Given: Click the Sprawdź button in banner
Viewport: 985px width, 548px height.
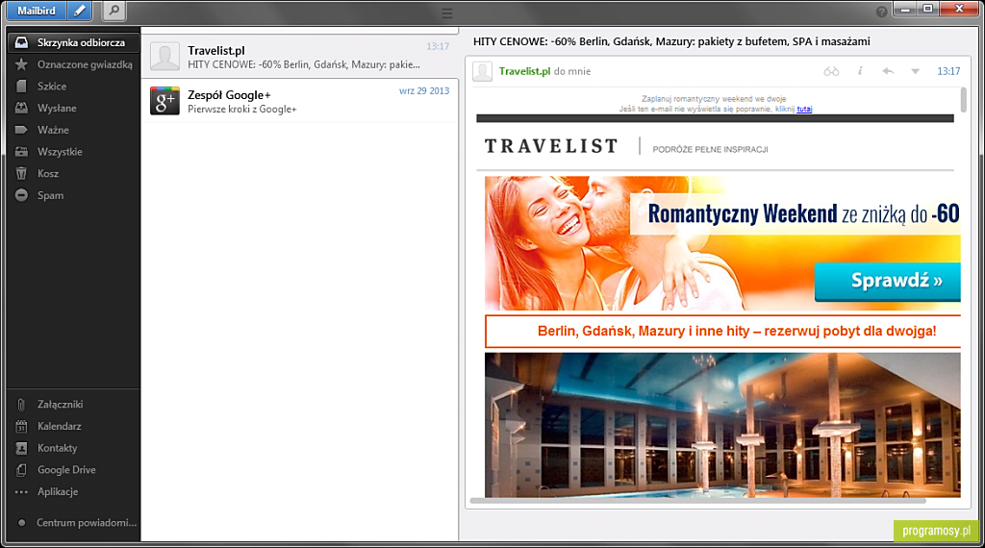Looking at the screenshot, I should (888, 282).
